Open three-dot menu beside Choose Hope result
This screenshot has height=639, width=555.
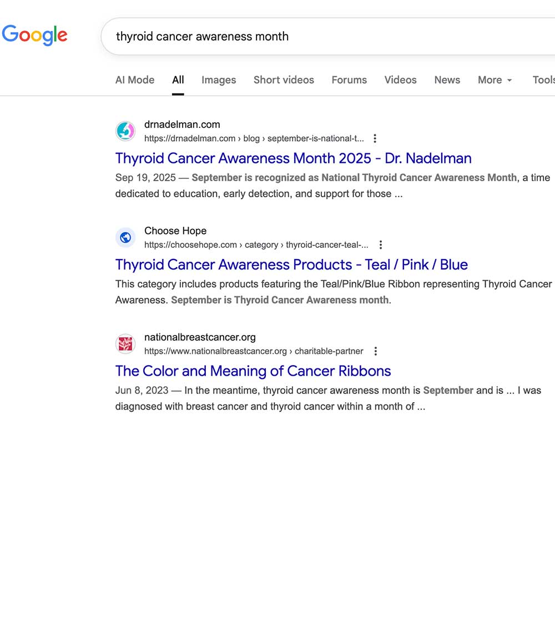click(x=380, y=244)
